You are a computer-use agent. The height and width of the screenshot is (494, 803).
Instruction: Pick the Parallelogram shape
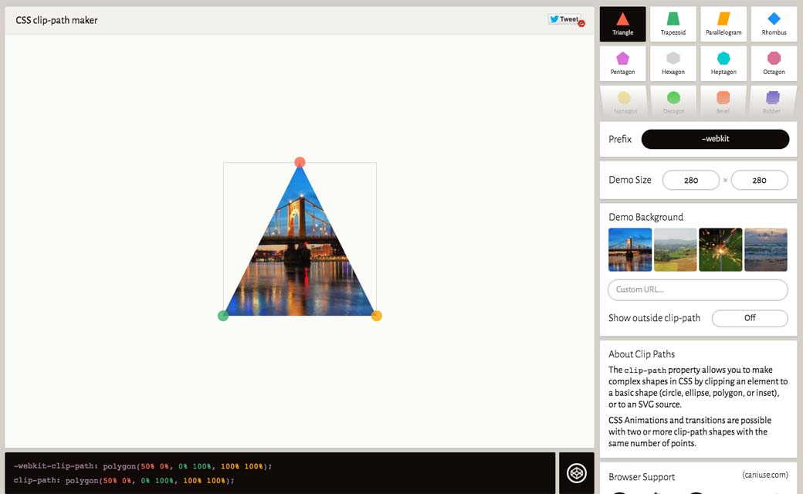pyautogui.click(x=723, y=24)
